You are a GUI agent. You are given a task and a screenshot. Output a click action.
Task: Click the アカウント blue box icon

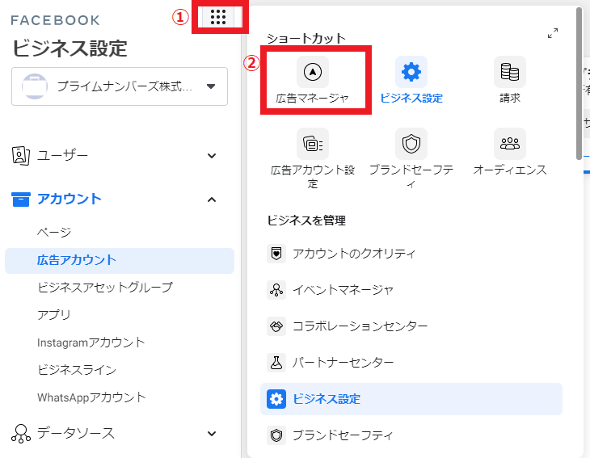pyautogui.click(x=21, y=200)
